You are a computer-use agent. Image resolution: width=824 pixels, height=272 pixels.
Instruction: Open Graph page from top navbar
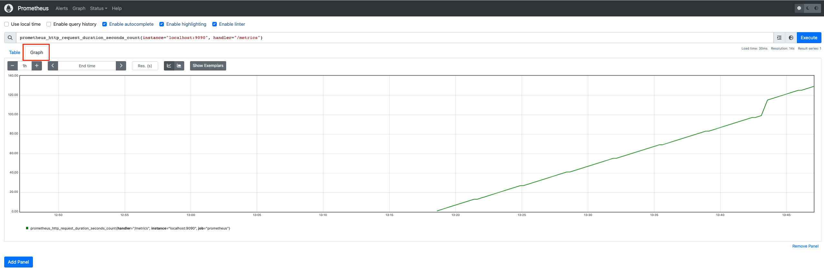(x=79, y=8)
